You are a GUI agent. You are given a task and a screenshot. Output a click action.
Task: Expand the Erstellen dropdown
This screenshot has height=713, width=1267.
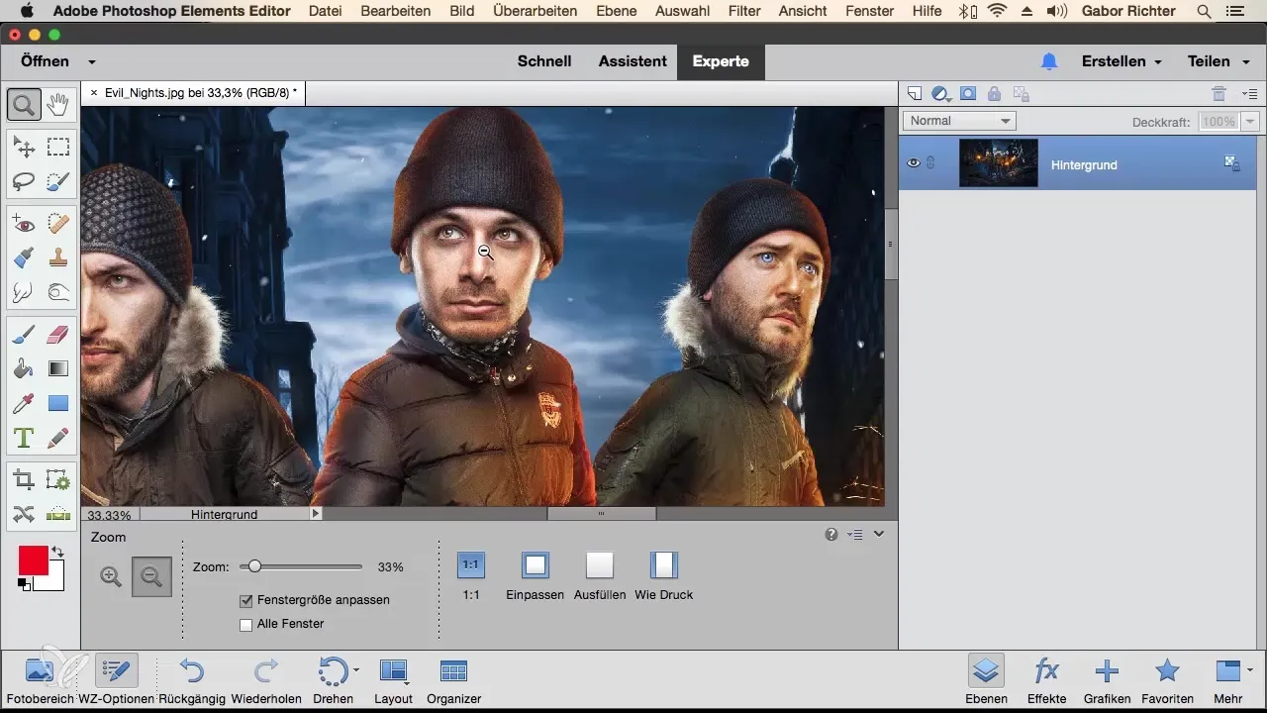coord(1121,61)
